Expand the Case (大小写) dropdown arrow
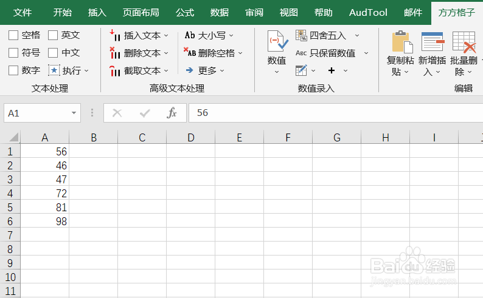483x298 pixels. [231, 36]
